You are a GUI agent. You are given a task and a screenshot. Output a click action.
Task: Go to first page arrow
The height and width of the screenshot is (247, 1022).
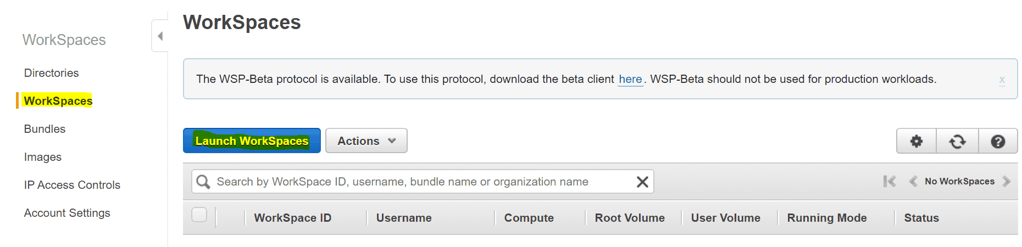point(889,182)
